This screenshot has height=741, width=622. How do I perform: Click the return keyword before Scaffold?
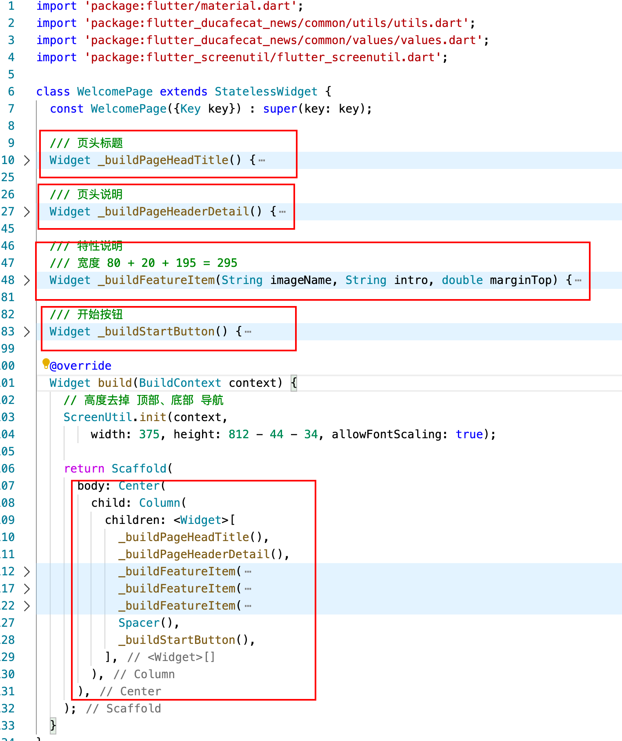pos(84,469)
